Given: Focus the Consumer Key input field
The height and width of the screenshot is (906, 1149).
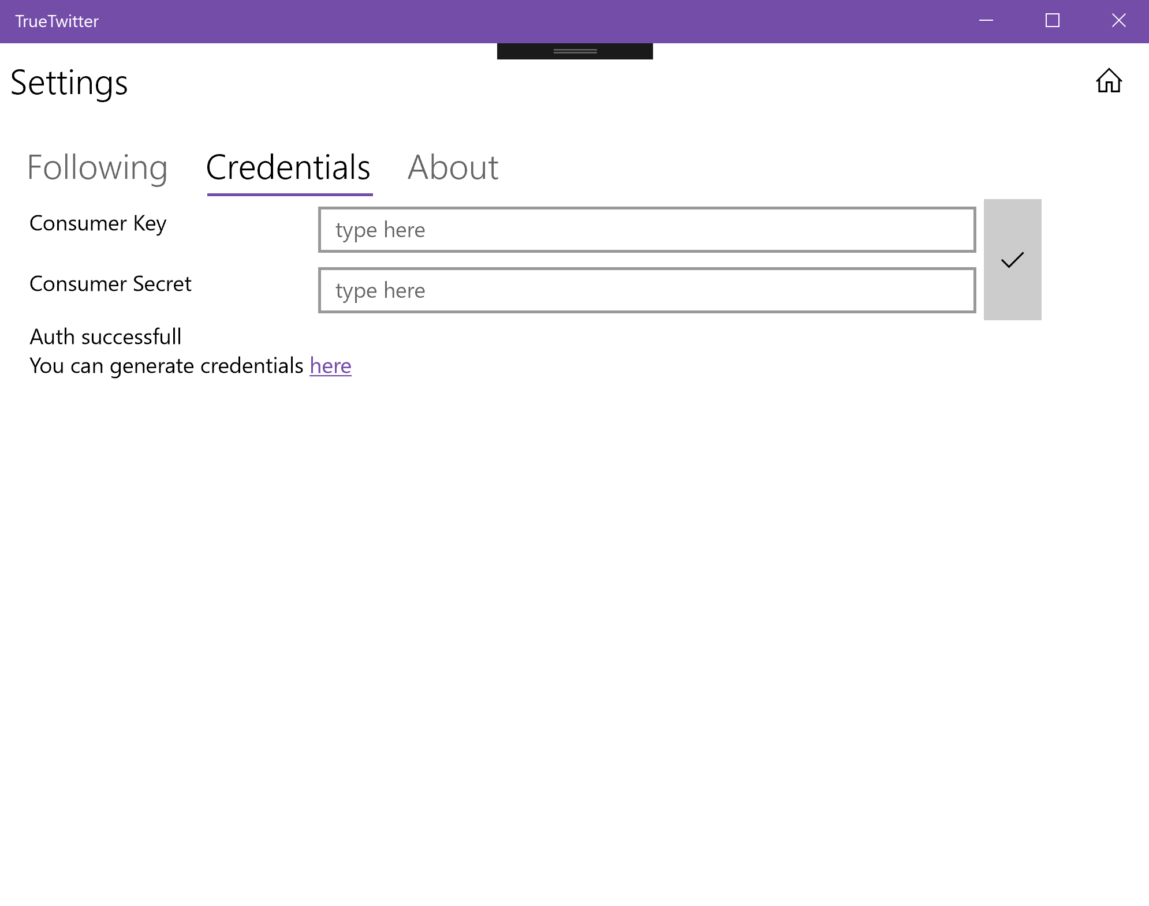Looking at the screenshot, I should point(647,230).
